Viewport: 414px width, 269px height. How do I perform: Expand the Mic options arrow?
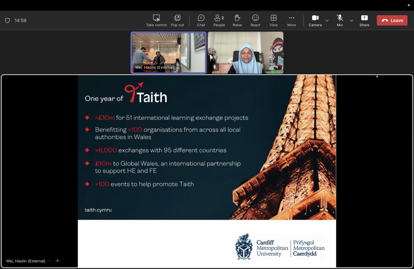pyautogui.click(x=351, y=21)
